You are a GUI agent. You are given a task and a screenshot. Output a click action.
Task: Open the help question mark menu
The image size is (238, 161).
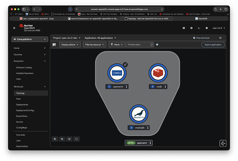(x=207, y=28)
